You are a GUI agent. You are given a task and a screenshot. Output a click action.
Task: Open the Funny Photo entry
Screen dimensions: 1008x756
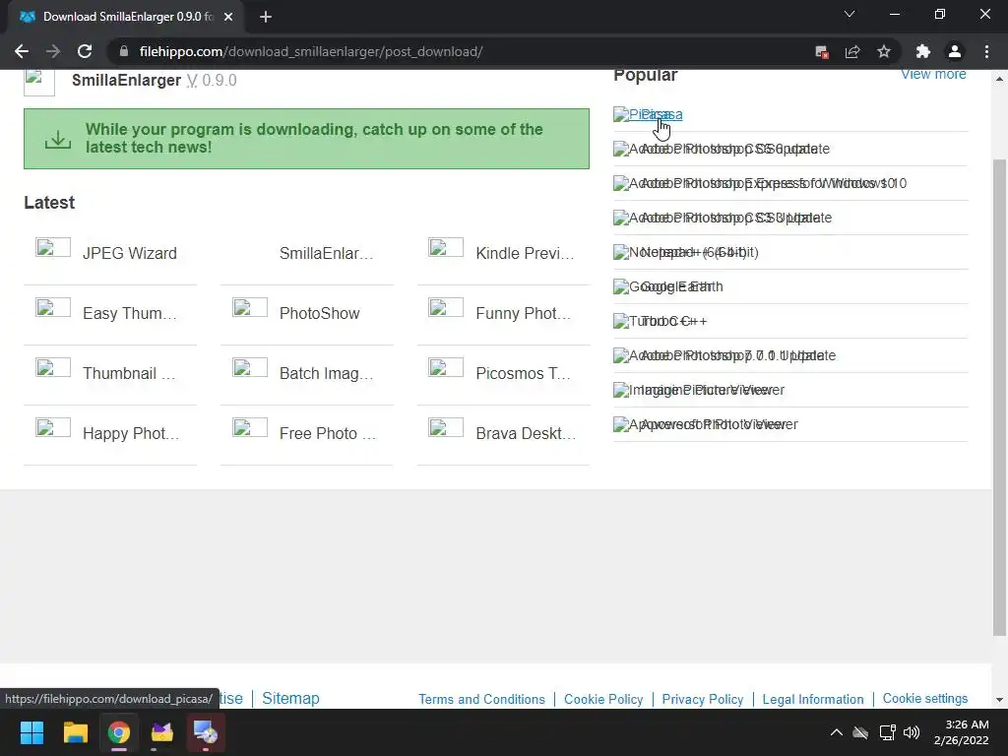[x=524, y=313]
